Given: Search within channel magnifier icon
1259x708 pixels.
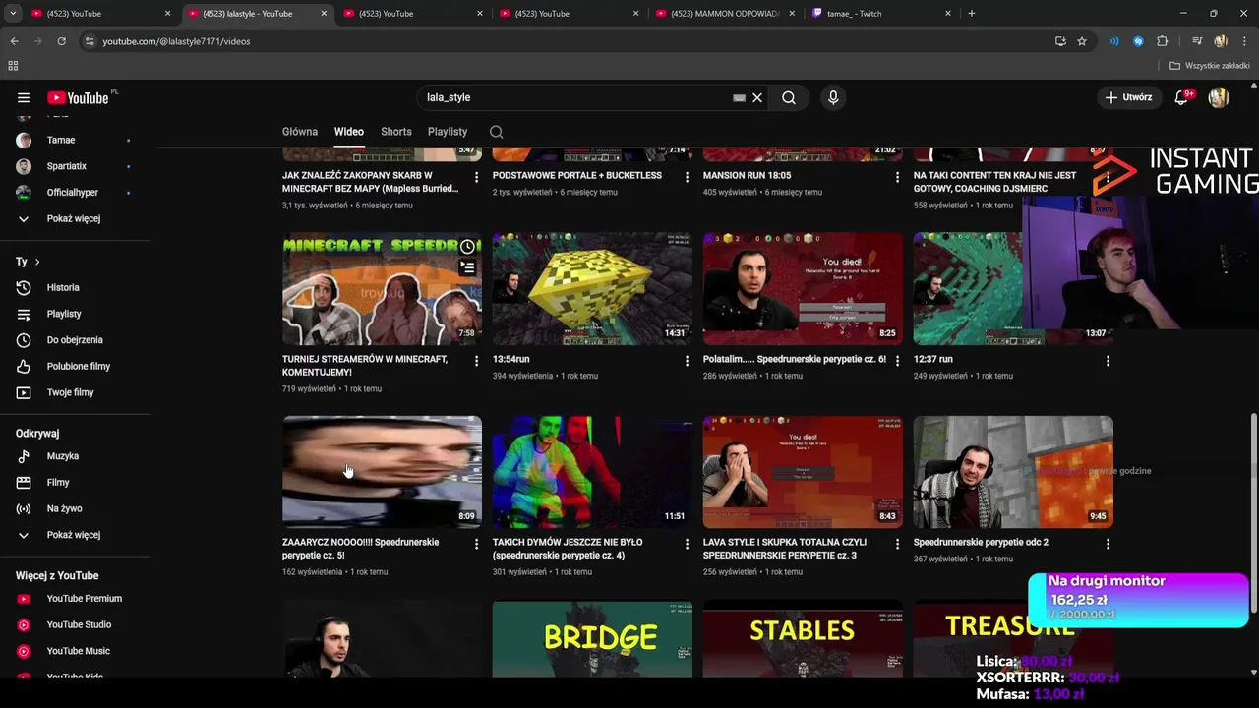Looking at the screenshot, I should 497,132.
